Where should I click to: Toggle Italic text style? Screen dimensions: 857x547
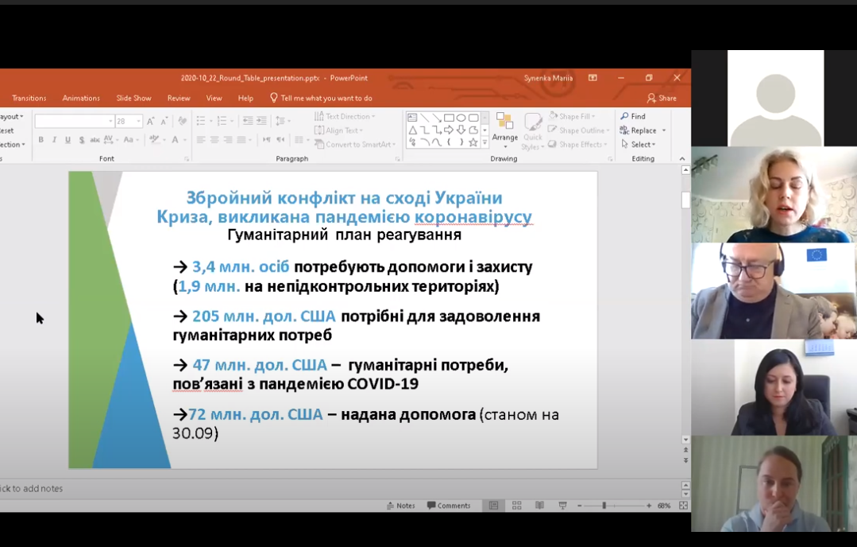coord(54,140)
